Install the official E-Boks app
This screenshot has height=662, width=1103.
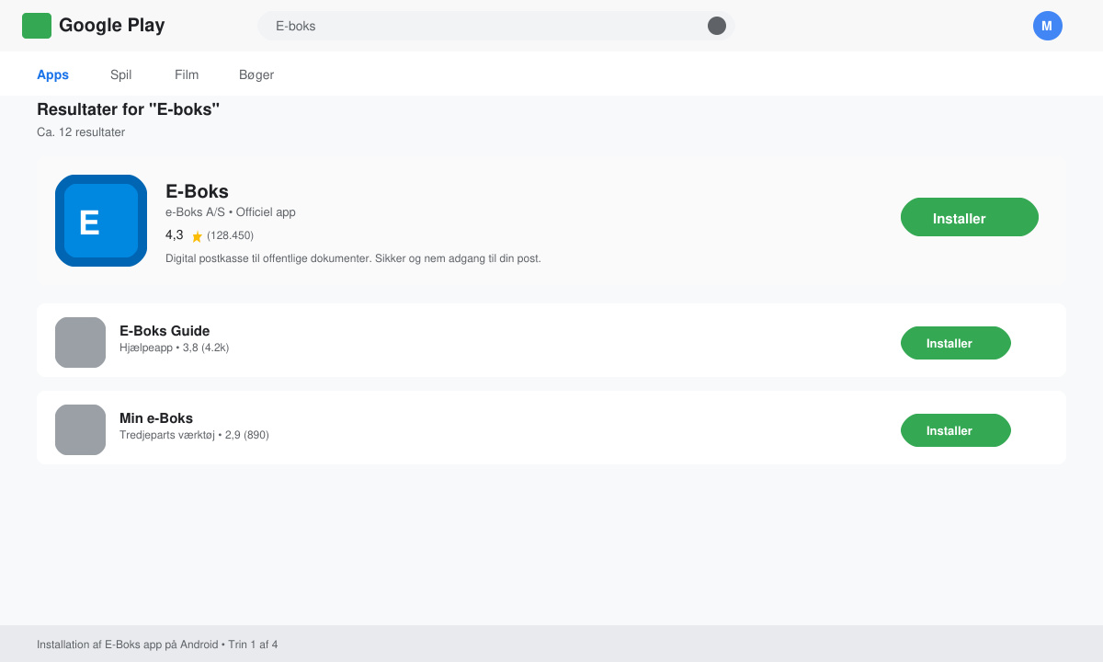pos(970,217)
